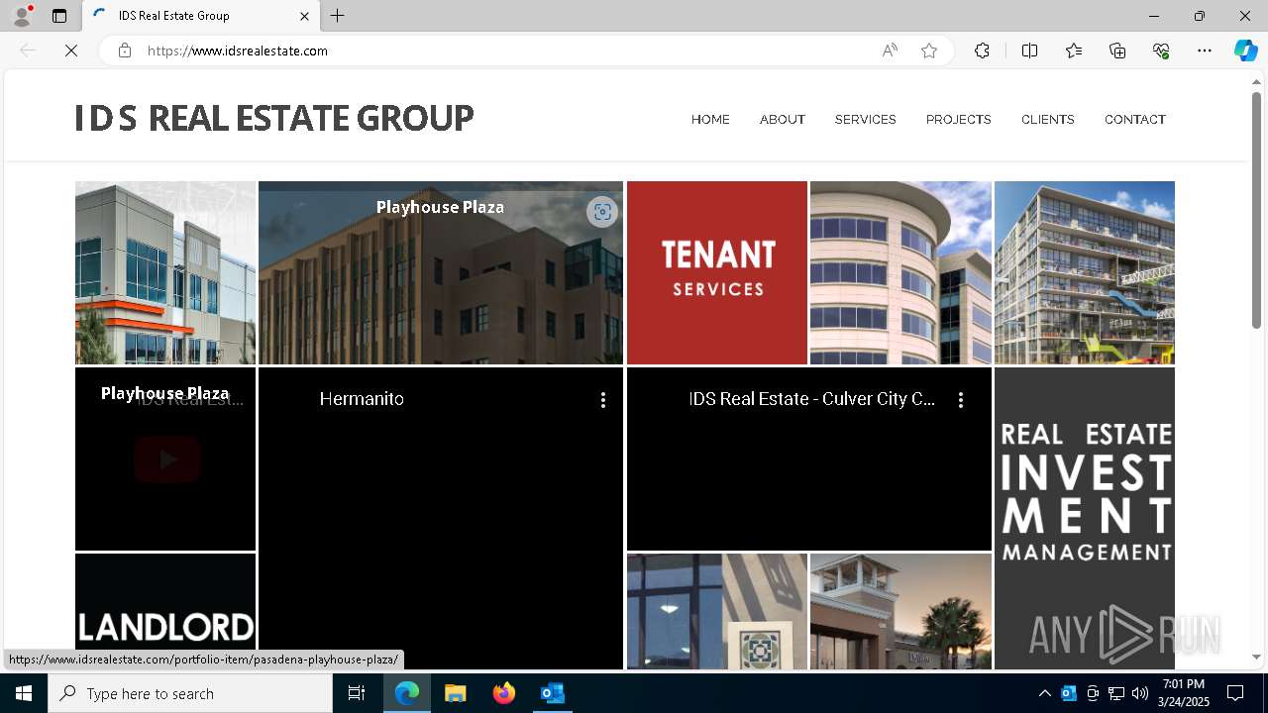
Task: Click the browser profile icon
Action: (x=22, y=16)
